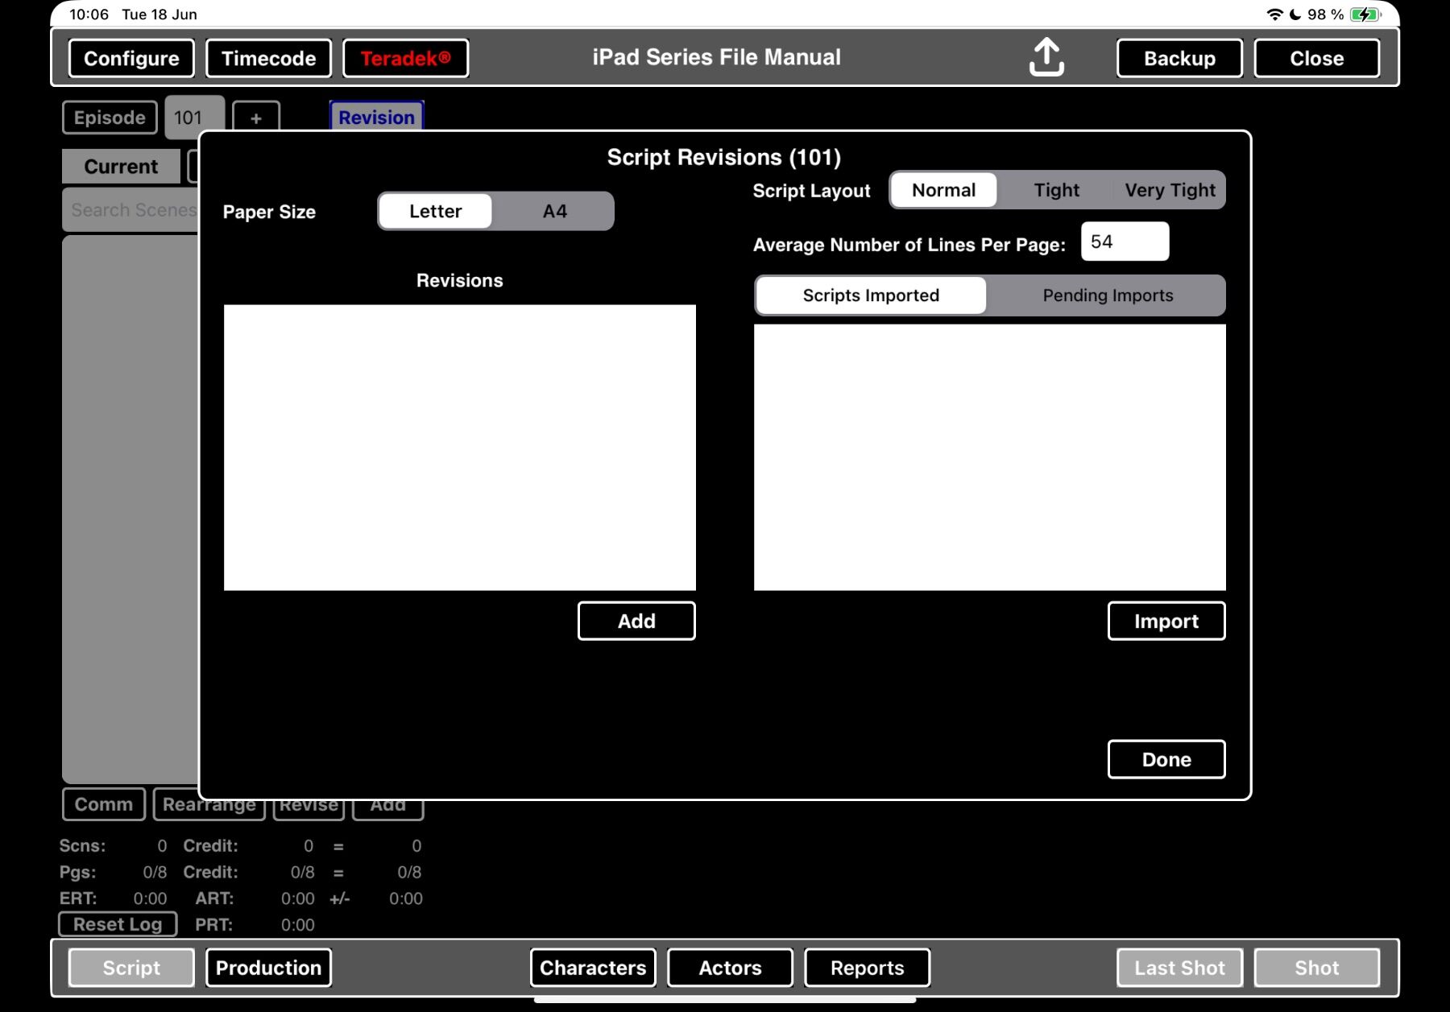The image size is (1450, 1012).
Task: Click the Import button
Action: (x=1166, y=621)
